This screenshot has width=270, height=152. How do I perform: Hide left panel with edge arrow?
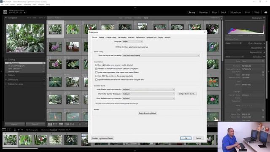point(1,71)
